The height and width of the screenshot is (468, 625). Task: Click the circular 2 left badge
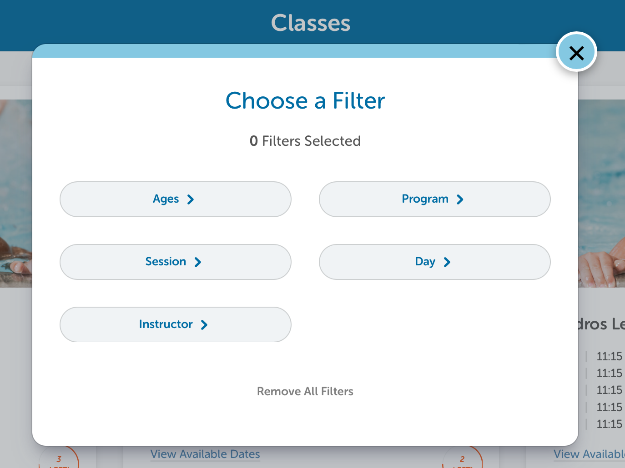click(x=462, y=459)
